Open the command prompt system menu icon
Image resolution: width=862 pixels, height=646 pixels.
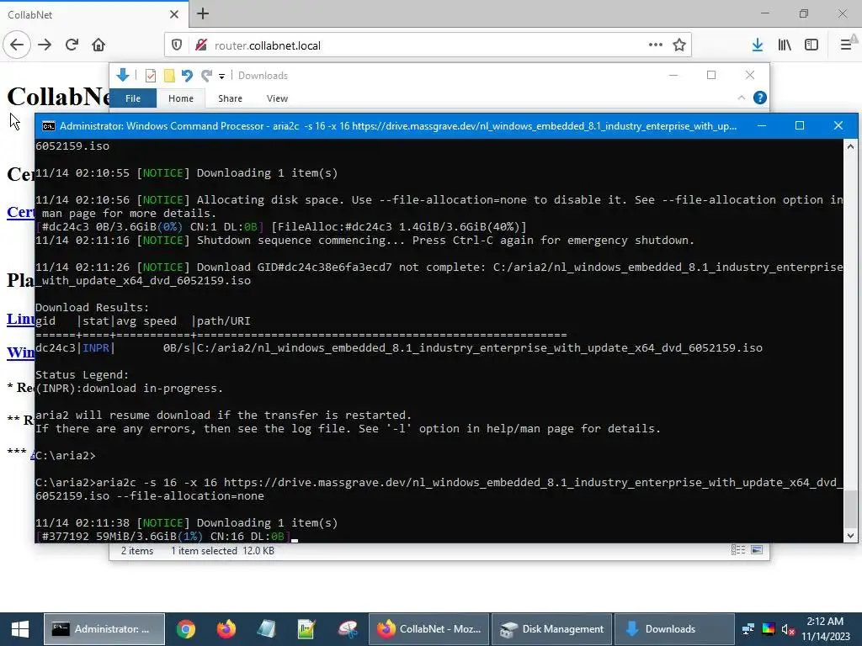click(x=48, y=126)
